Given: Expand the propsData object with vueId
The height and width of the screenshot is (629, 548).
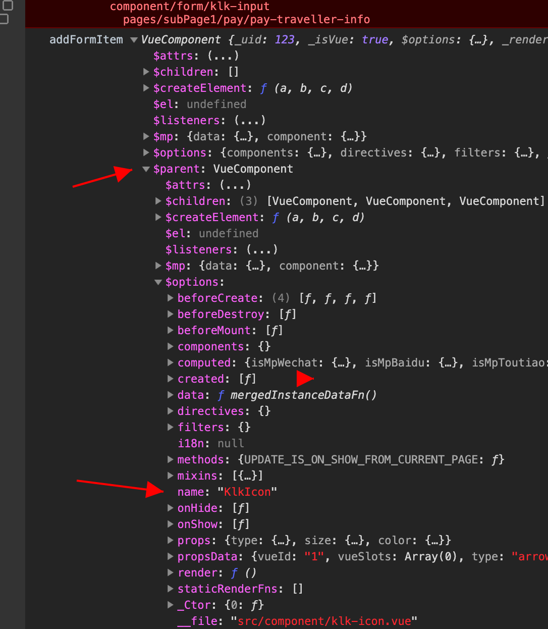Looking at the screenshot, I should point(171,557).
